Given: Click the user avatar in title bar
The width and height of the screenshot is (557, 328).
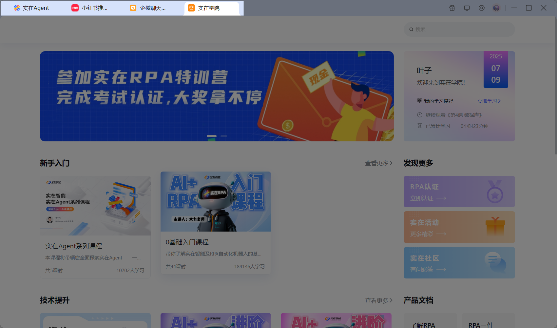Looking at the screenshot, I should tap(496, 8).
